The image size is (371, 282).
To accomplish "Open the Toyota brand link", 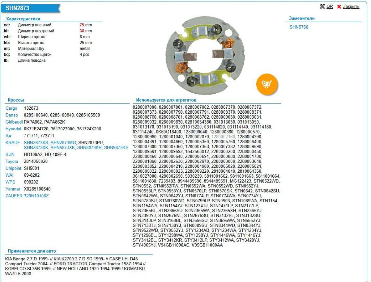I will tap(12, 162).
